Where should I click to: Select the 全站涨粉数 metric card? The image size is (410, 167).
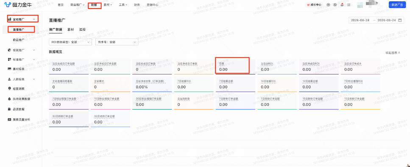pyautogui.click(x=194, y=102)
